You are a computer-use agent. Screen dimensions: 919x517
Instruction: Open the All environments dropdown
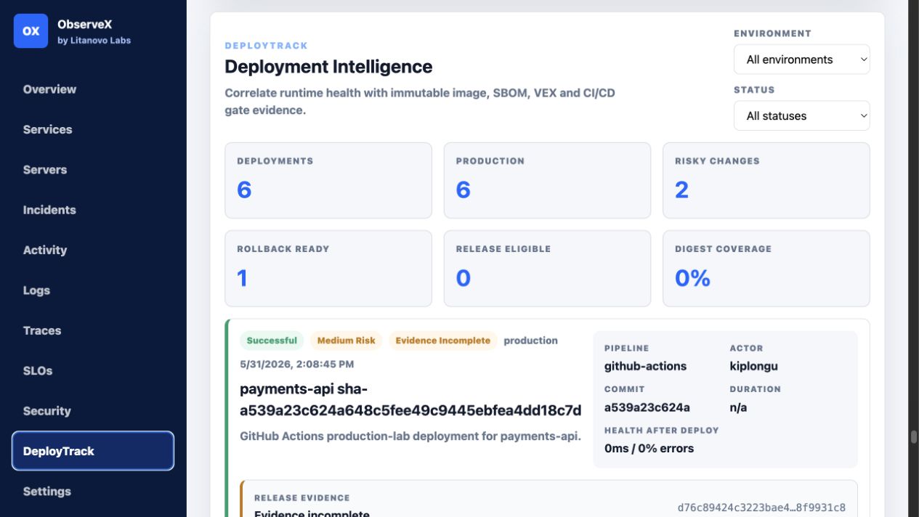[801, 60]
